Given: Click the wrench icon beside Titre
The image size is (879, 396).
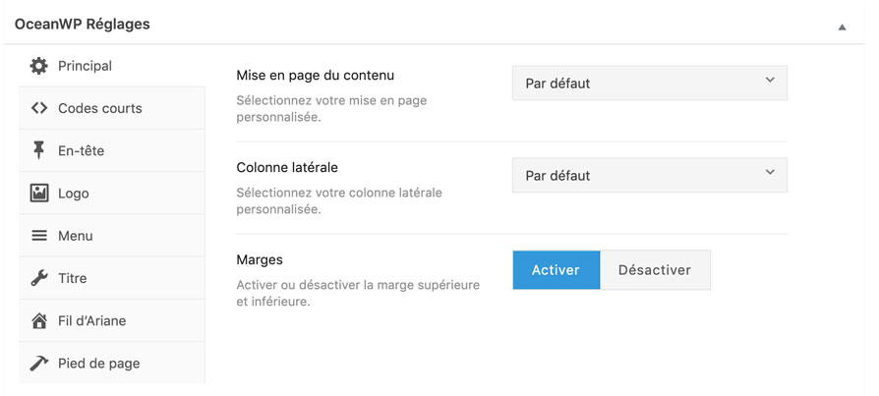Looking at the screenshot, I should coord(39,278).
